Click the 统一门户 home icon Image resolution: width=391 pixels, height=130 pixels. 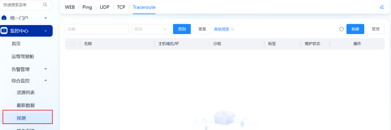[x=4, y=18]
